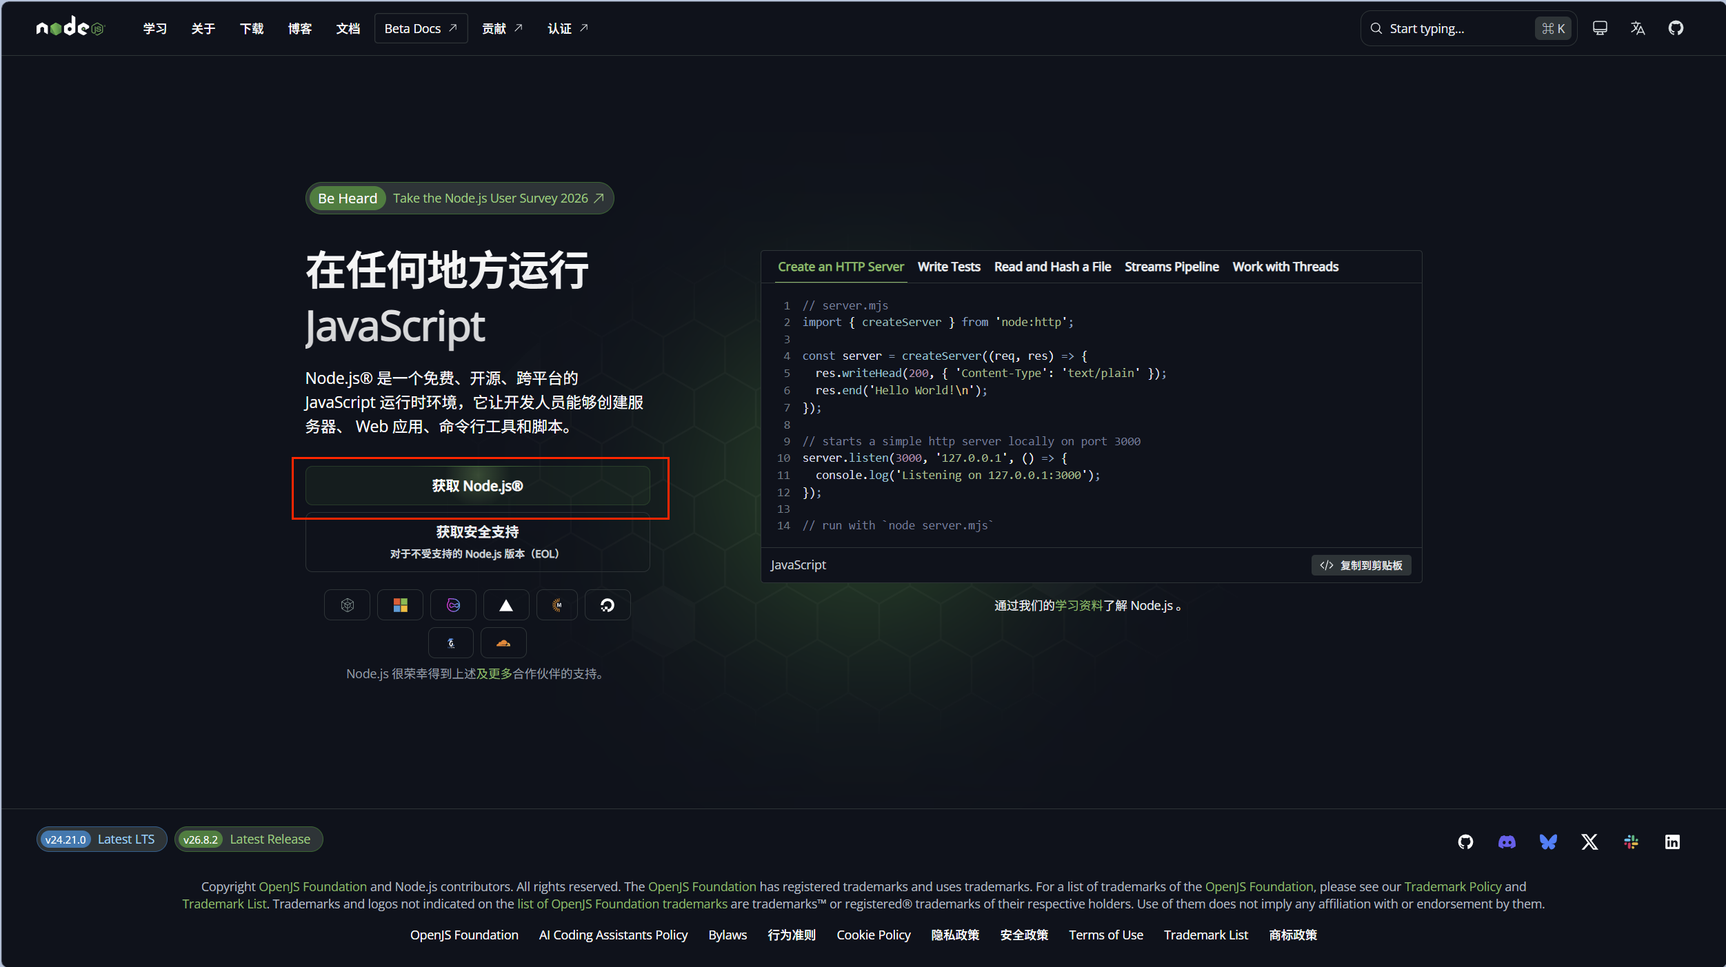The image size is (1726, 967).
Task: Open the GitHub icon in the footer
Action: [x=1465, y=842]
